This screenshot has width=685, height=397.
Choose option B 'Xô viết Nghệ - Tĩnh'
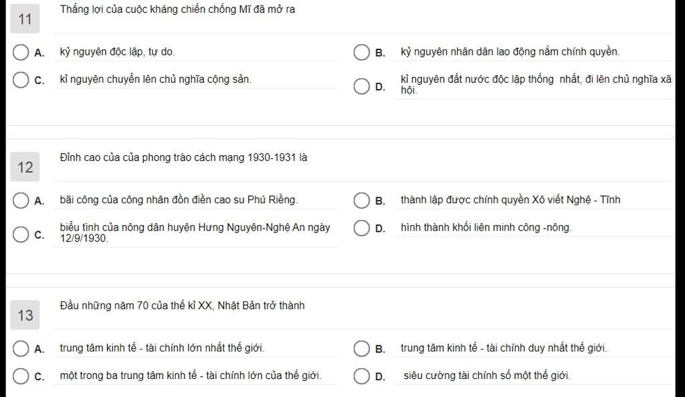(361, 201)
